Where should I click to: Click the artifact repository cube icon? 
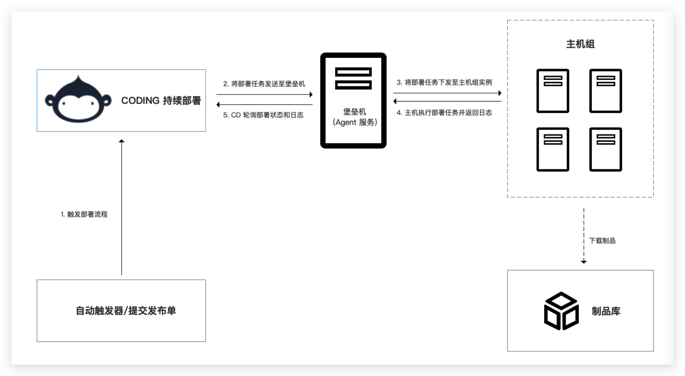(x=561, y=311)
